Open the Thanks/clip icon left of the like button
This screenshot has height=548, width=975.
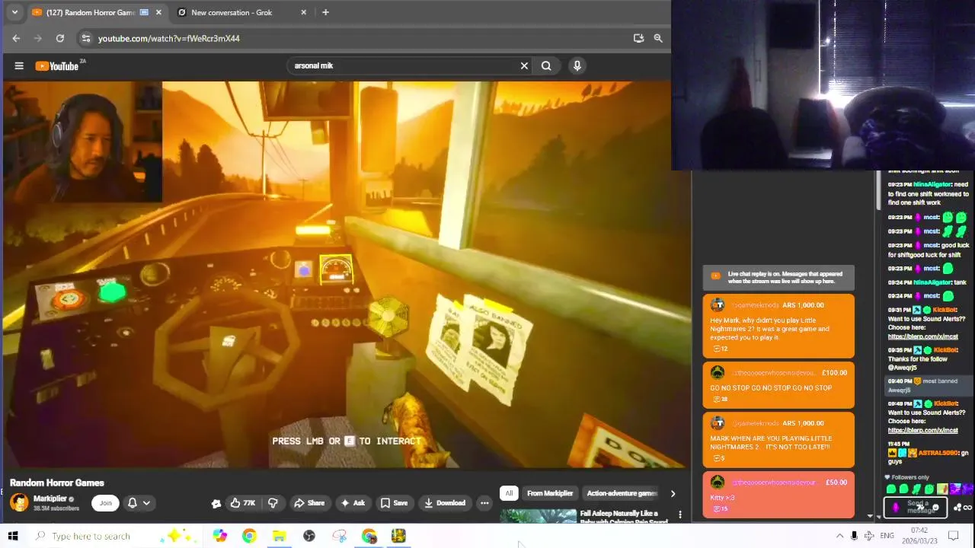pos(216,503)
